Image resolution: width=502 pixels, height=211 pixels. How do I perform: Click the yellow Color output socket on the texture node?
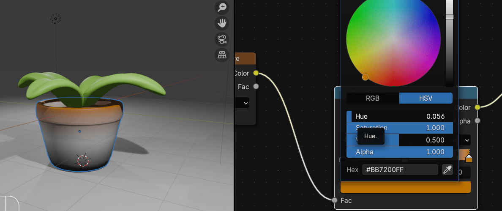click(x=256, y=73)
